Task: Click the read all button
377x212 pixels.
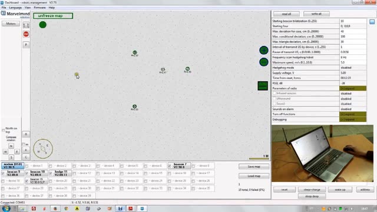Action: [286, 14]
